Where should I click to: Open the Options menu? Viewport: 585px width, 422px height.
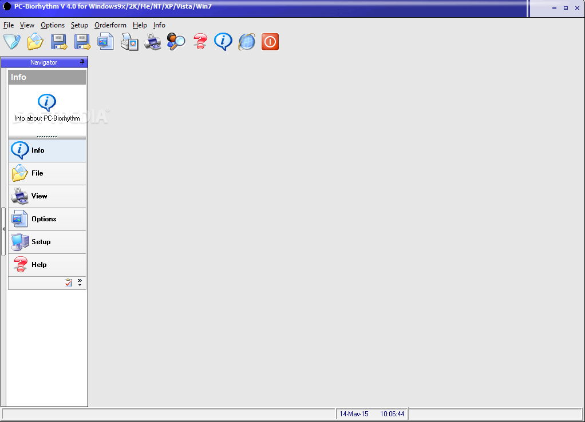[x=53, y=25]
